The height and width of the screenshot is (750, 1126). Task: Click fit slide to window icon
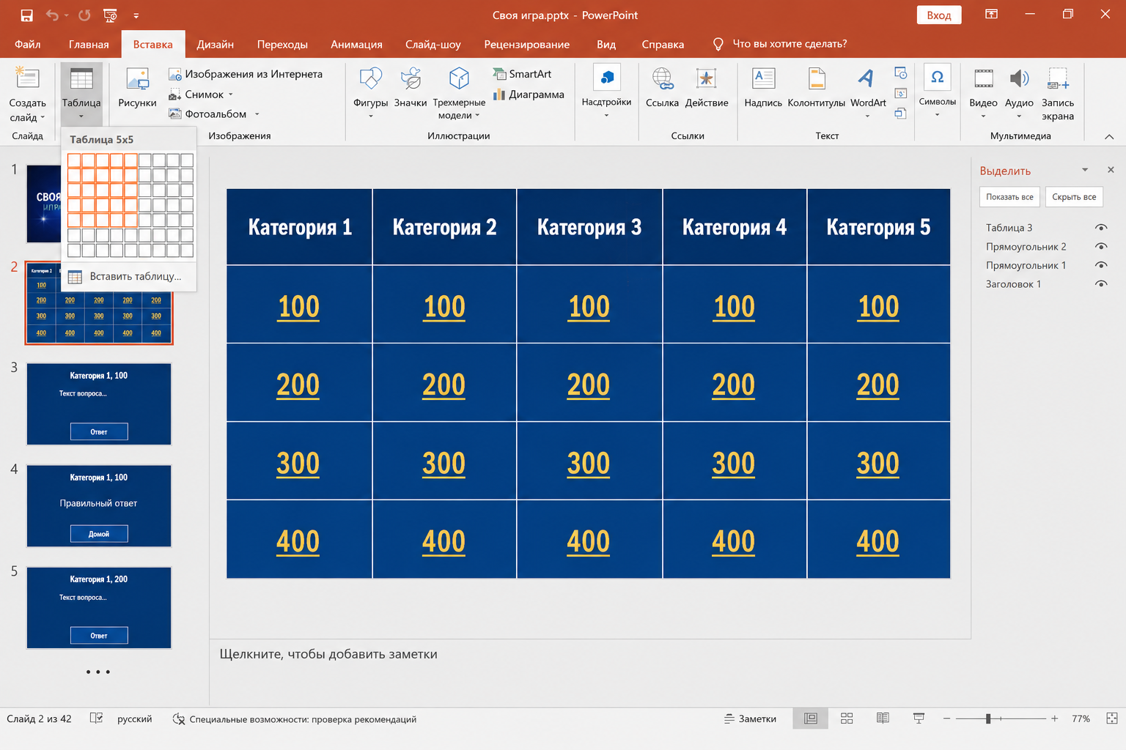click(1112, 719)
